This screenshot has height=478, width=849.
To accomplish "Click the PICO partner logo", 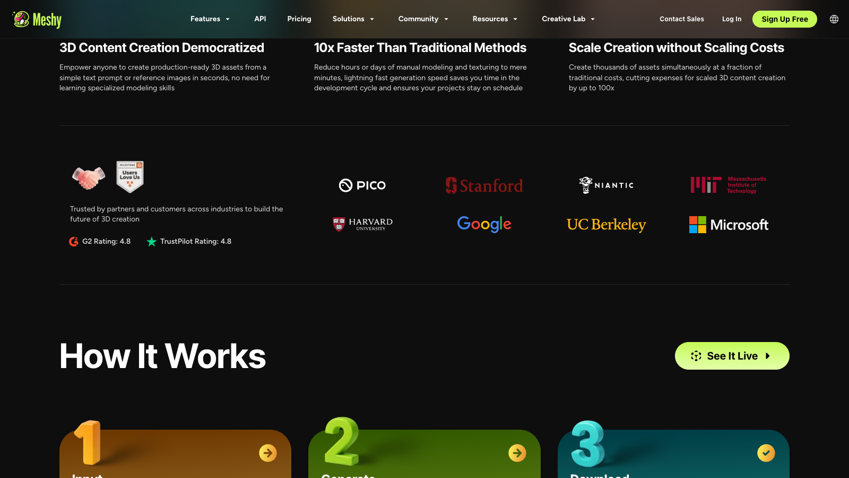I will click(x=362, y=185).
